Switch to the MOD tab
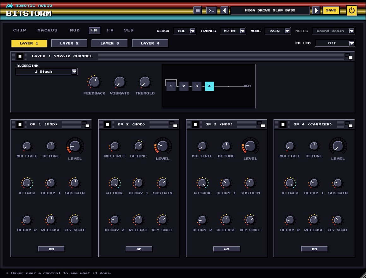 click(x=75, y=30)
